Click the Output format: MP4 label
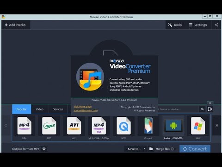Viewport: 222px width, 167px height. pos(25,149)
